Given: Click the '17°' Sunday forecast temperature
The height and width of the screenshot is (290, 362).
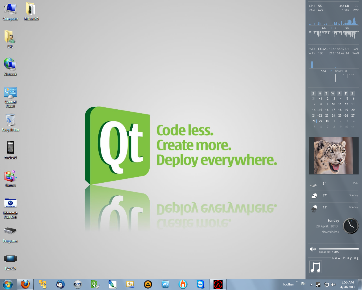Looking at the screenshot, I should (325, 195).
